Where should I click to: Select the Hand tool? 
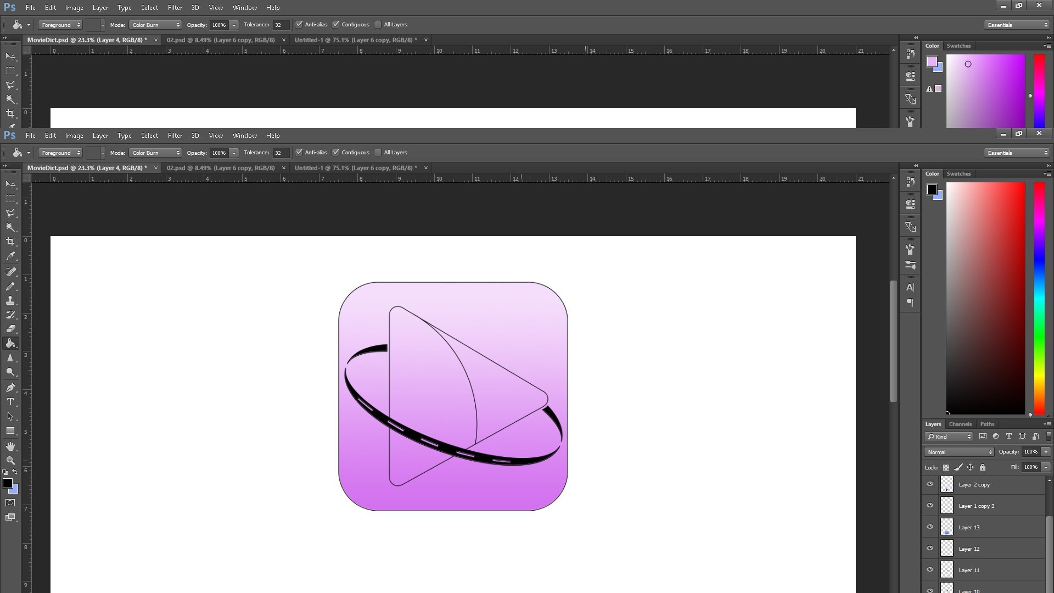coord(10,446)
